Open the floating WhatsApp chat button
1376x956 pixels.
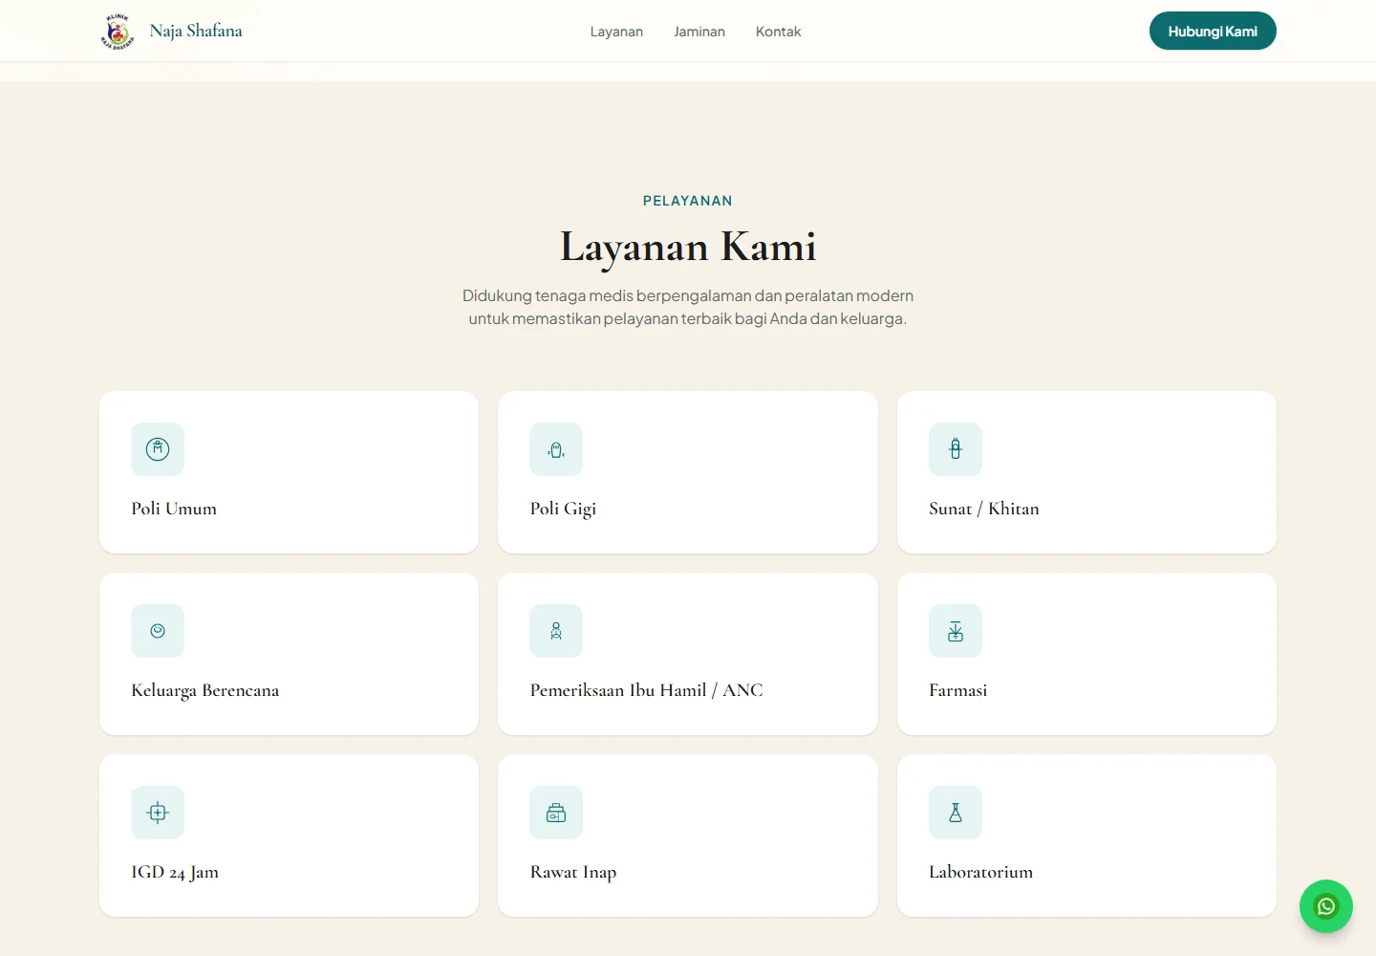[x=1326, y=906]
